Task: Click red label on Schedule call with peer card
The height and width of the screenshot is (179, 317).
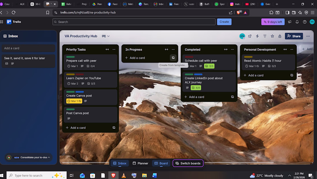Action: click(189, 57)
